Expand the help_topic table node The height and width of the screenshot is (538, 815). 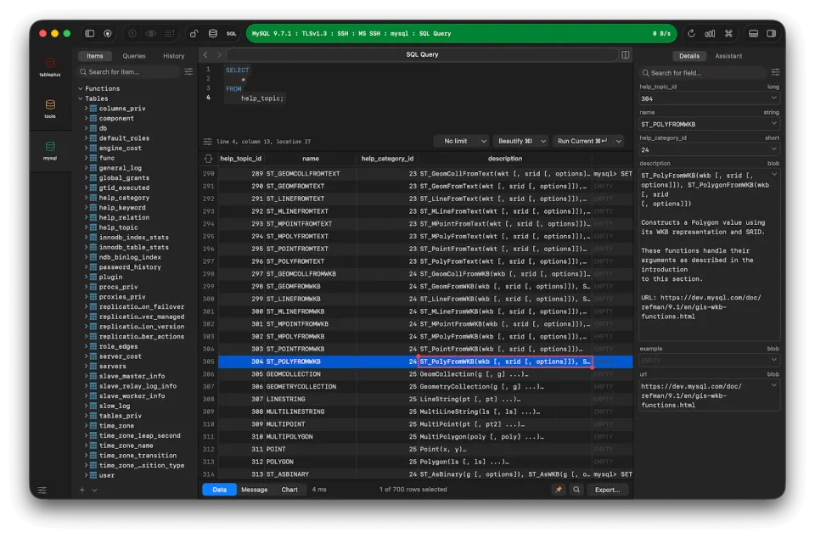[87, 227]
